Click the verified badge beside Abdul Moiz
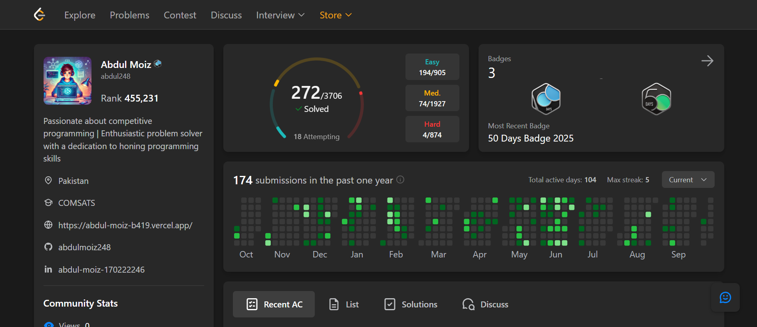Image resolution: width=757 pixels, height=327 pixels. pyautogui.click(x=158, y=64)
